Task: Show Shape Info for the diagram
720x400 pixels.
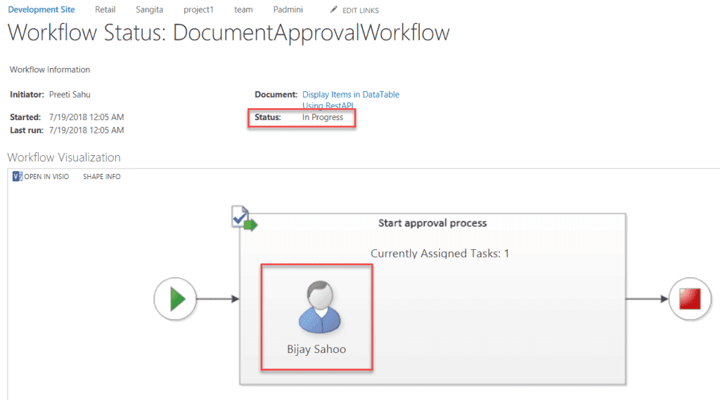Action: pyautogui.click(x=101, y=176)
